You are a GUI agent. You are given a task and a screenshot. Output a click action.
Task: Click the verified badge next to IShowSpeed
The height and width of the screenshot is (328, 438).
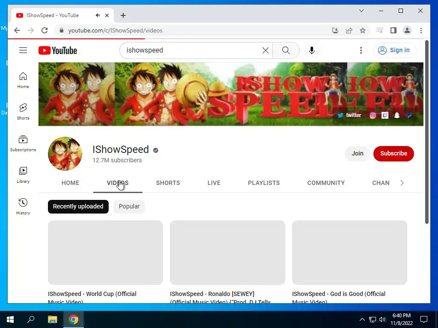click(156, 150)
